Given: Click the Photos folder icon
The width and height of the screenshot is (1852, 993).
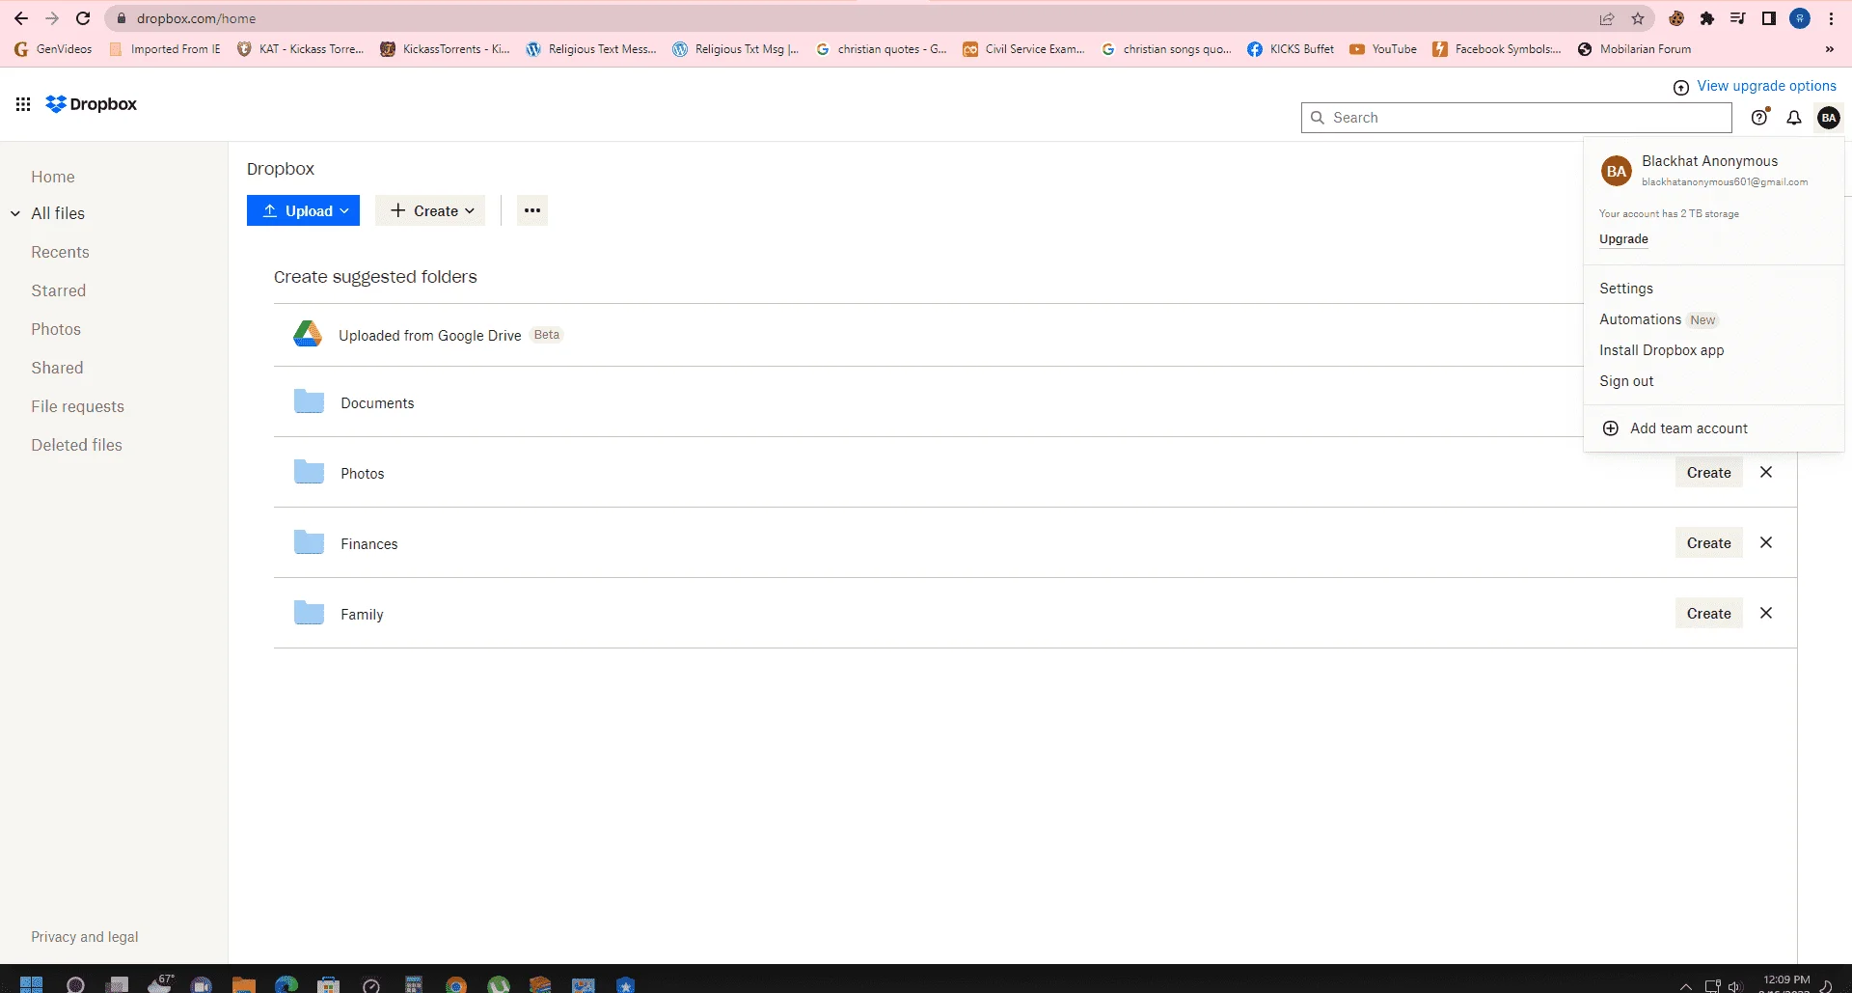Looking at the screenshot, I should (x=309, y=472).
